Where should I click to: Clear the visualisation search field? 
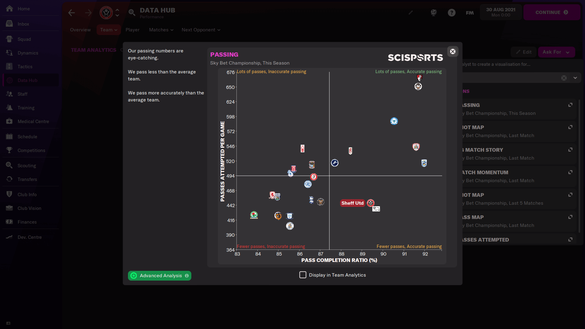click(x=564, y=78)
